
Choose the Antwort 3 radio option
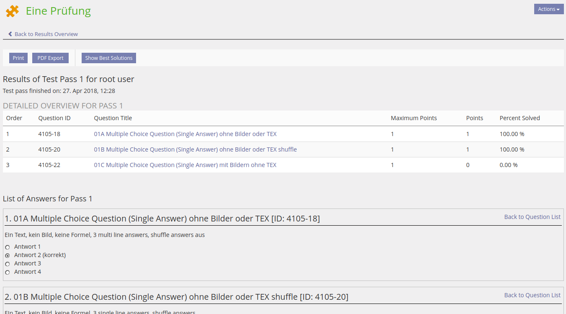pyautogui.click(x=7, y=264)
